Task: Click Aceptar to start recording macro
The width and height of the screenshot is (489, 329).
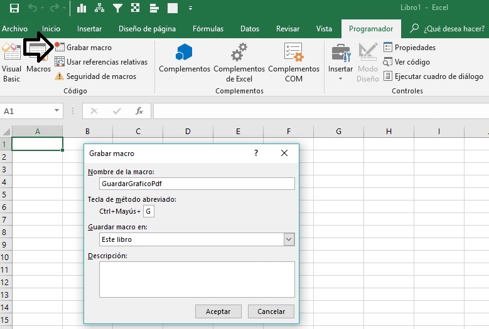Action: [218, 311]
